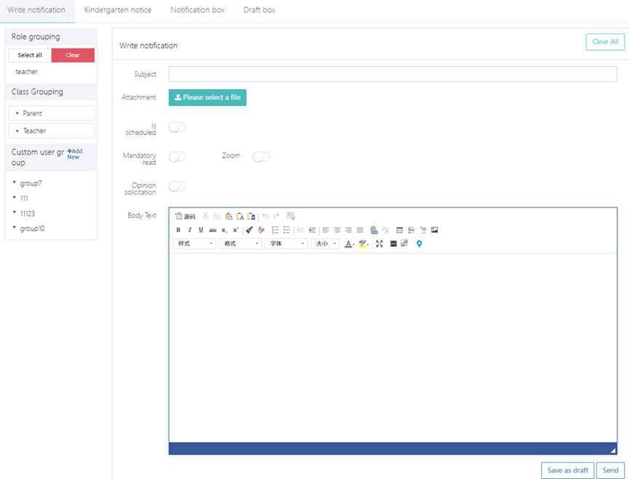The height and width of the screenshot is (479, 629).
Task: Switch to the Kindergarten notice tab
Action: [x=118, y=10]
